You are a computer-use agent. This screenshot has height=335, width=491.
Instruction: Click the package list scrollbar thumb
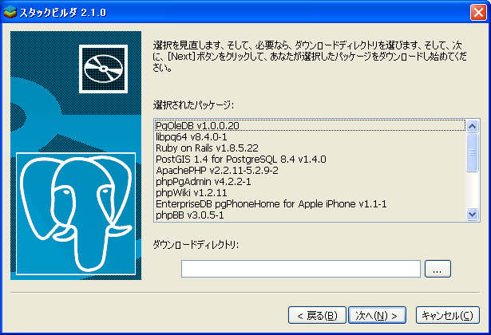pyautogui.click(x=473, y=152)
